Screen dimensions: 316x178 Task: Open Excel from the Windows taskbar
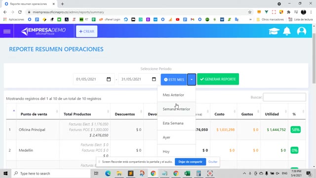[x=187, y=174]
